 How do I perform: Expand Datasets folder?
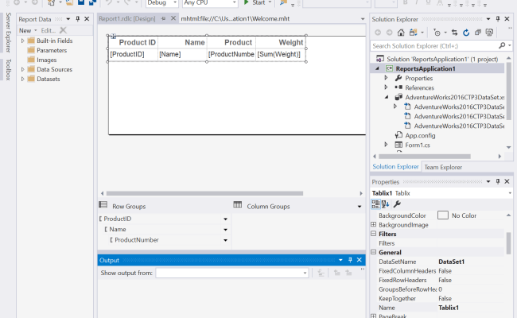point(23,79)
